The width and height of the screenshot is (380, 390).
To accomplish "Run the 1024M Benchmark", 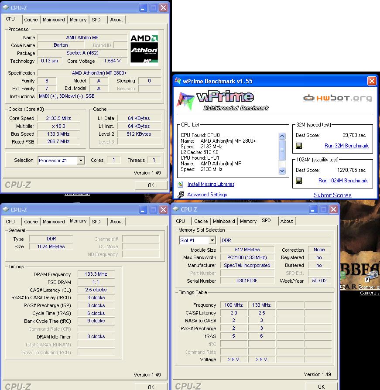I will [x=343, y=181].
